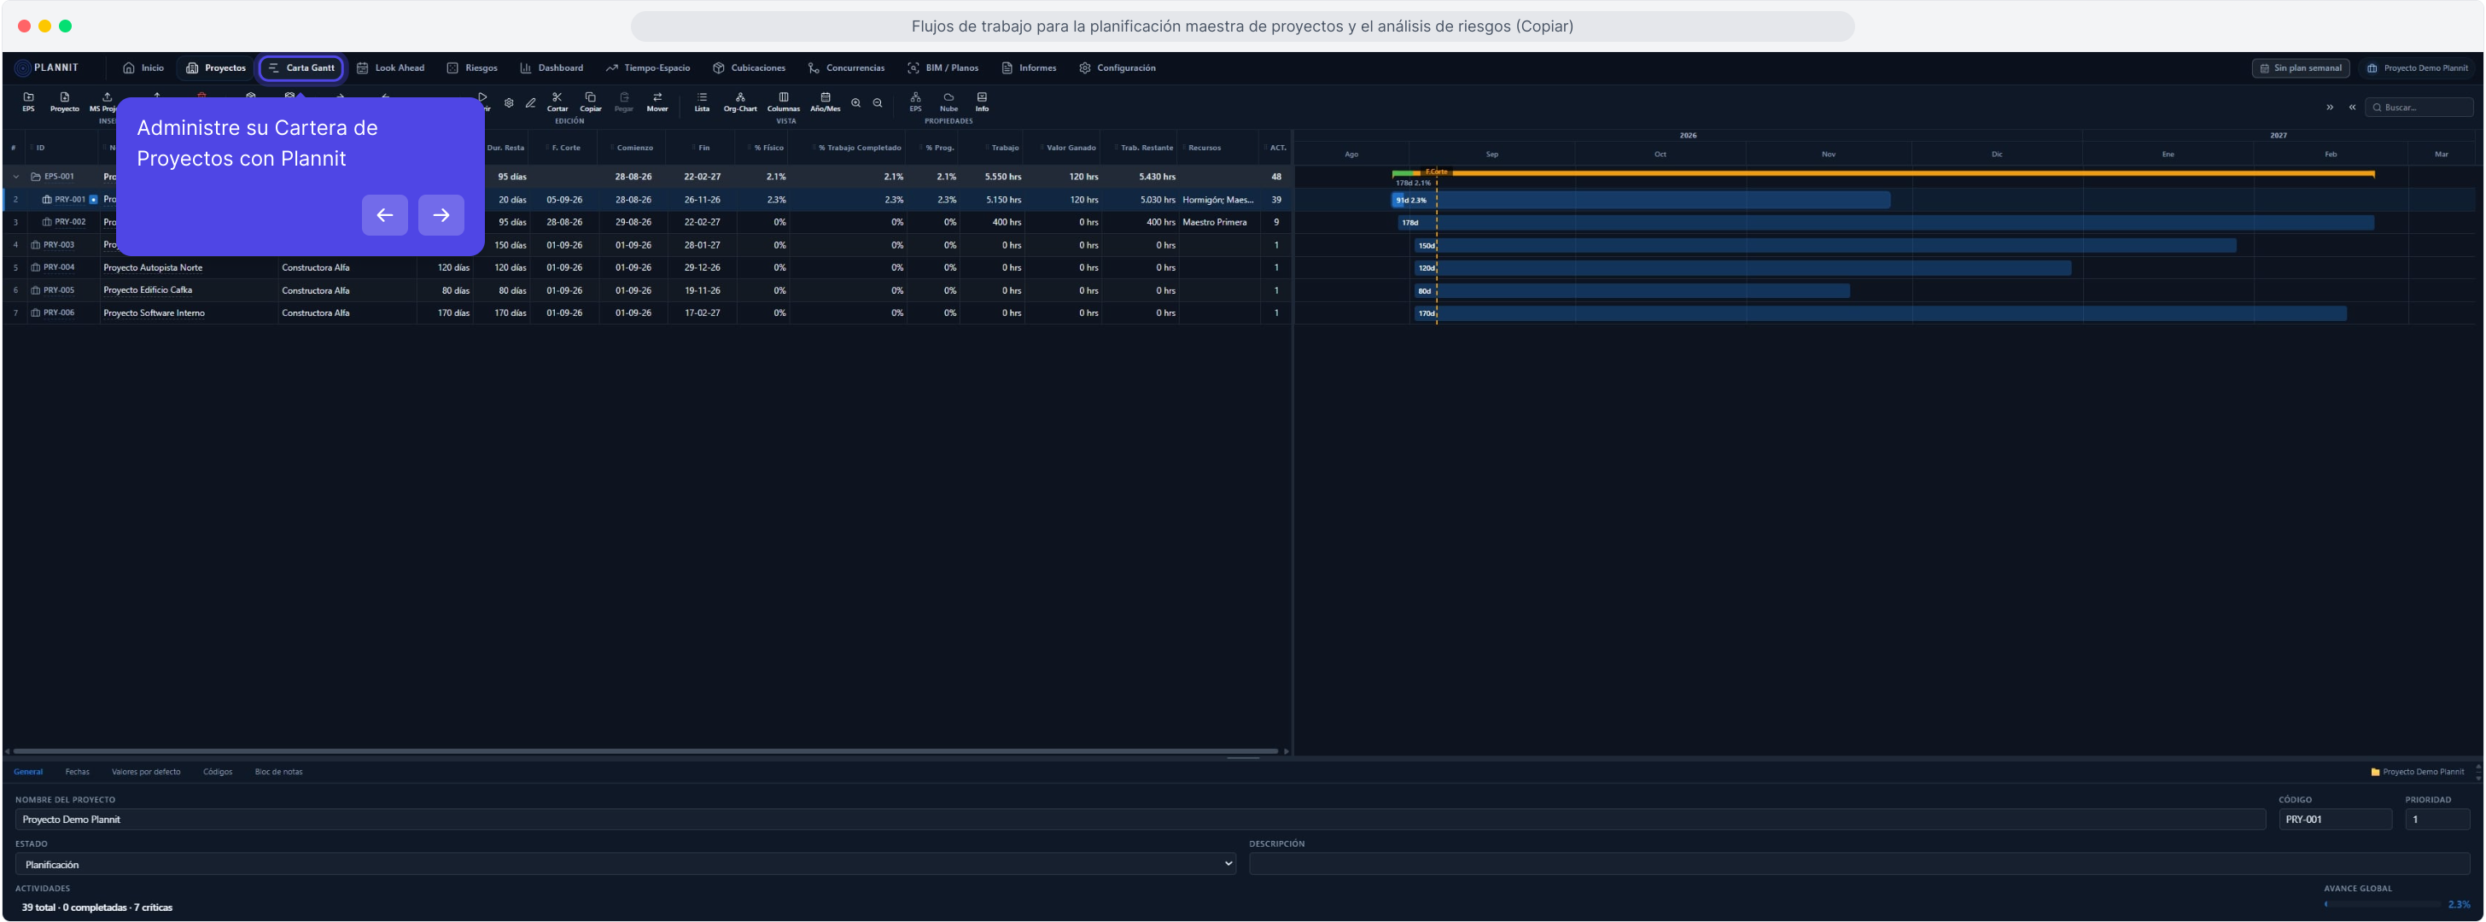2486x922 pixels.
Task: Toggle the blue marker beside PRY-001
Action: 94,200
